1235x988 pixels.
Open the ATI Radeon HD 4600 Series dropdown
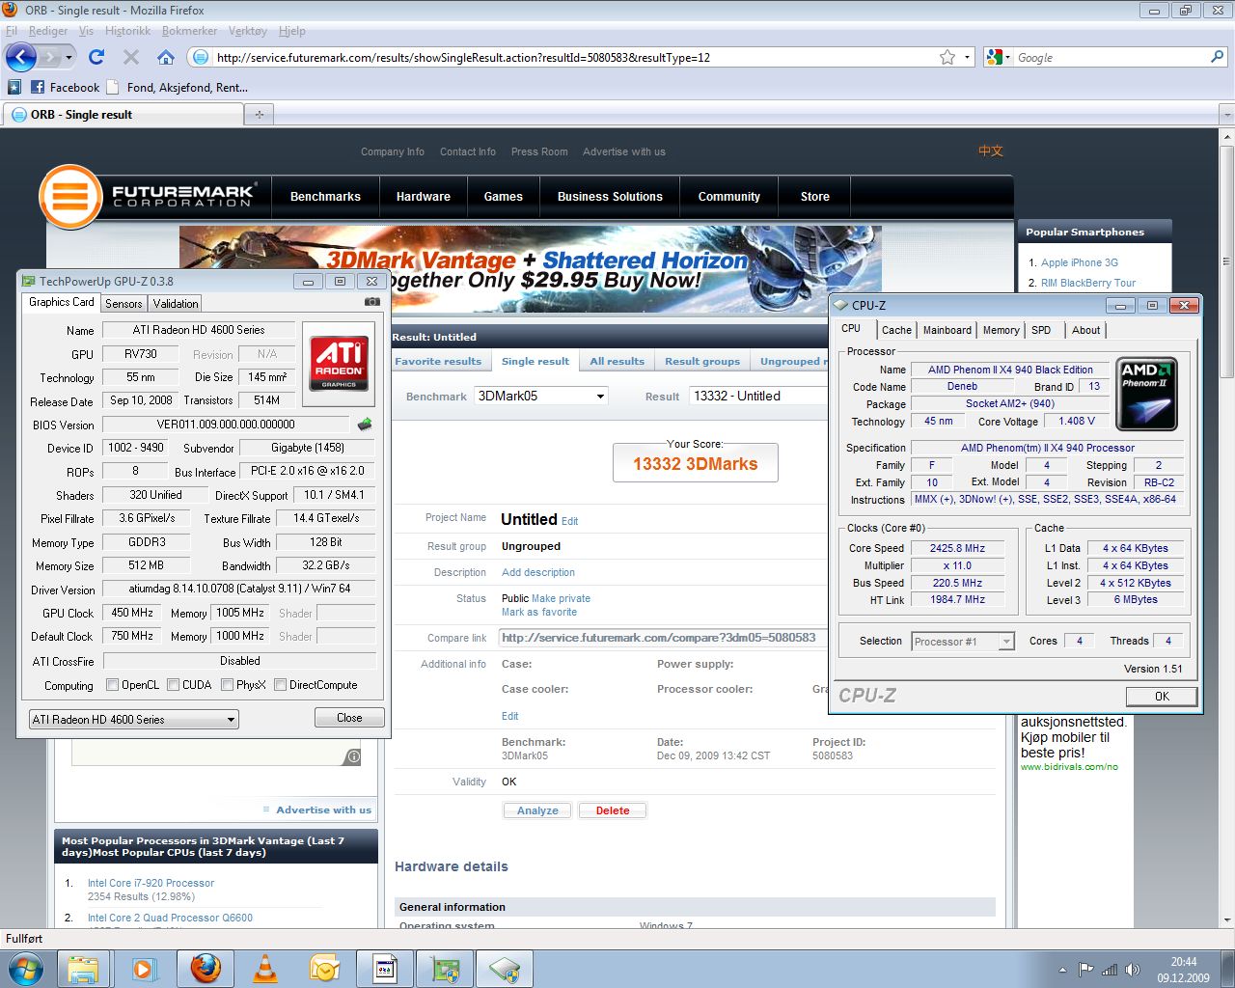click(134, 719)
